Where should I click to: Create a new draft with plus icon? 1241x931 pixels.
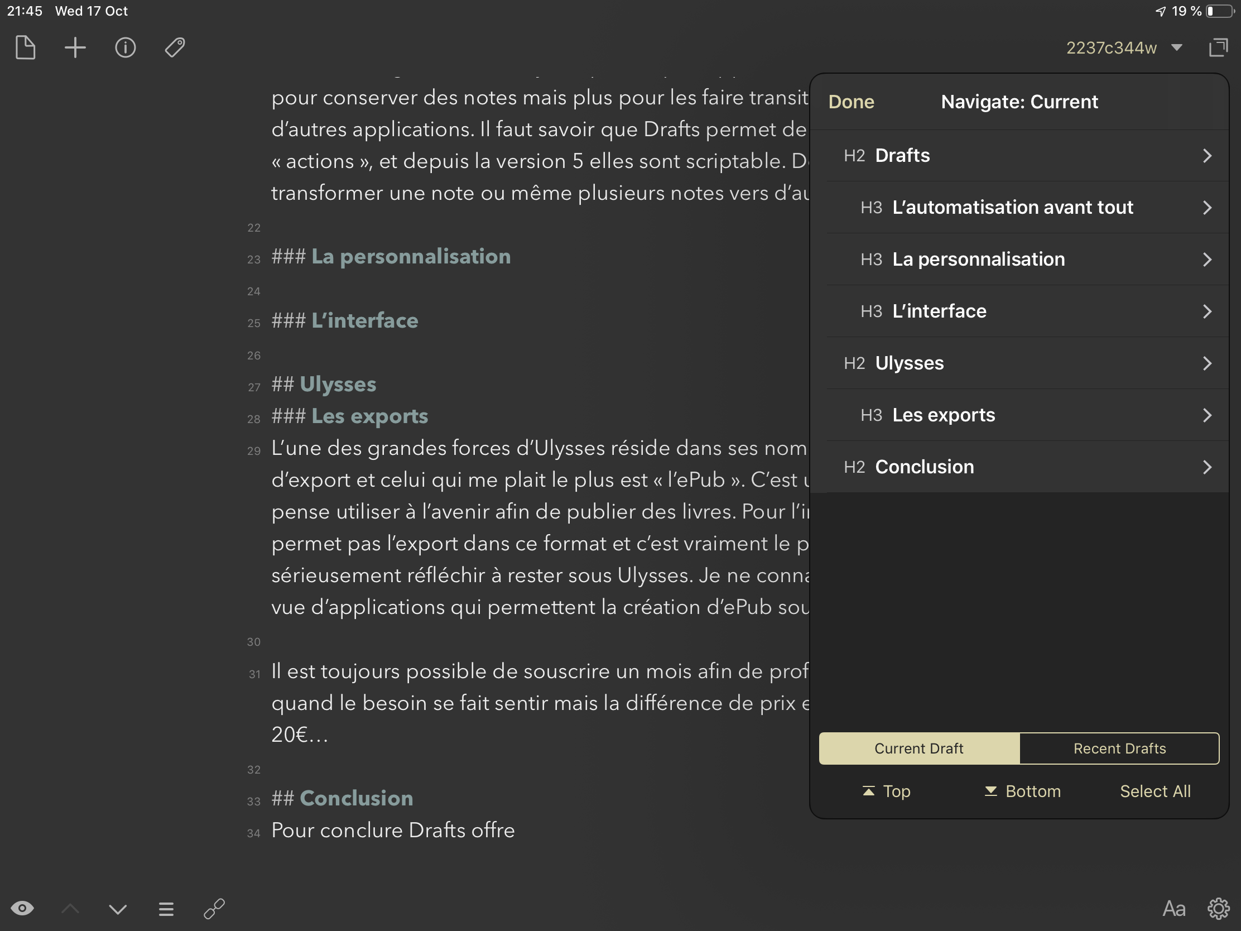coord(75,47)
